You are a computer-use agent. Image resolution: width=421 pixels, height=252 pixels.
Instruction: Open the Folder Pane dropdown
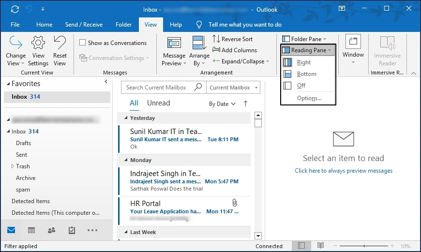(x=304, y=39)
